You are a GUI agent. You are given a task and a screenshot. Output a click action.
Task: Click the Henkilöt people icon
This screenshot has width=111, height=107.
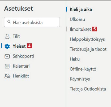pos(7,76)
